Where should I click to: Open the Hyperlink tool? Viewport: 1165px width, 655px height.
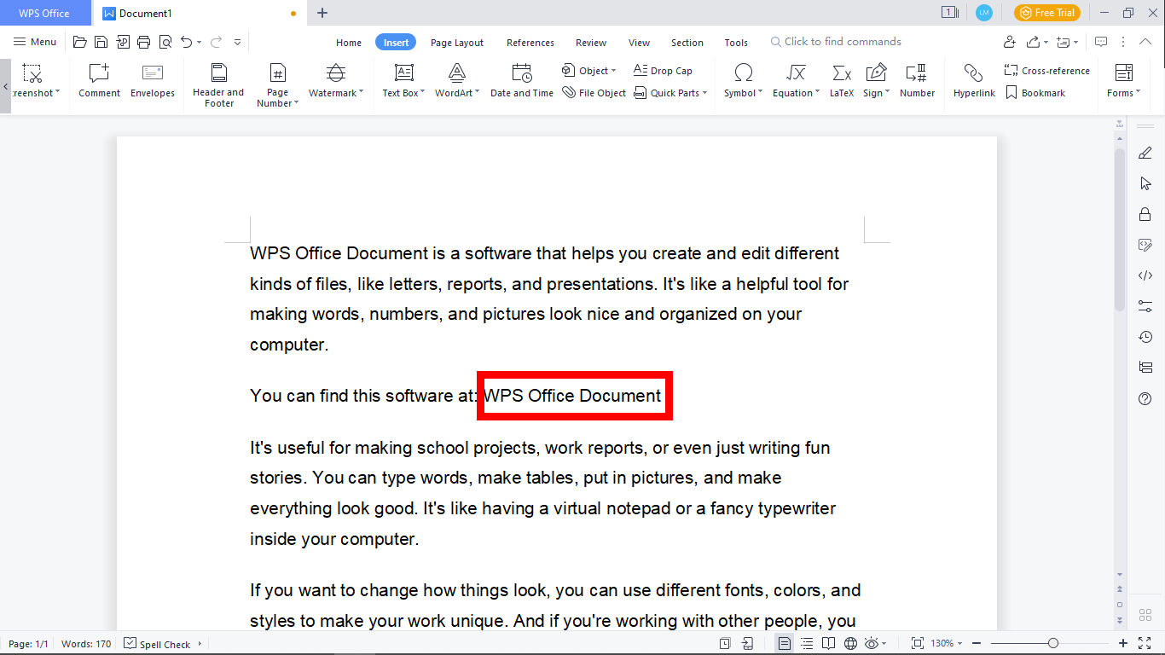pos(974,81)
